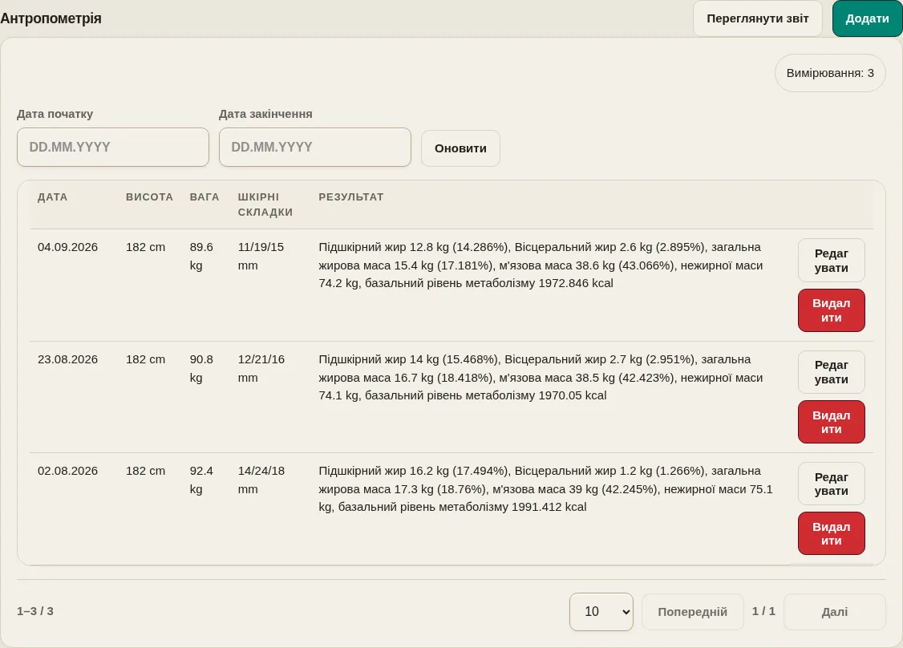903x648 pixels.
Task: Click the Антропометрія page heading
Action: [x=51, y=18]
